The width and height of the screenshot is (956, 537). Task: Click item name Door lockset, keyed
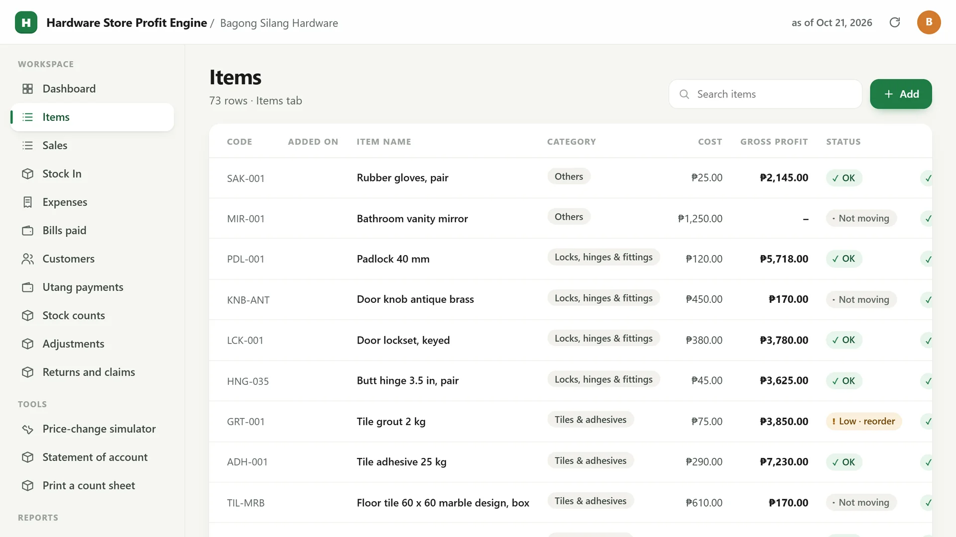[403, 340]
